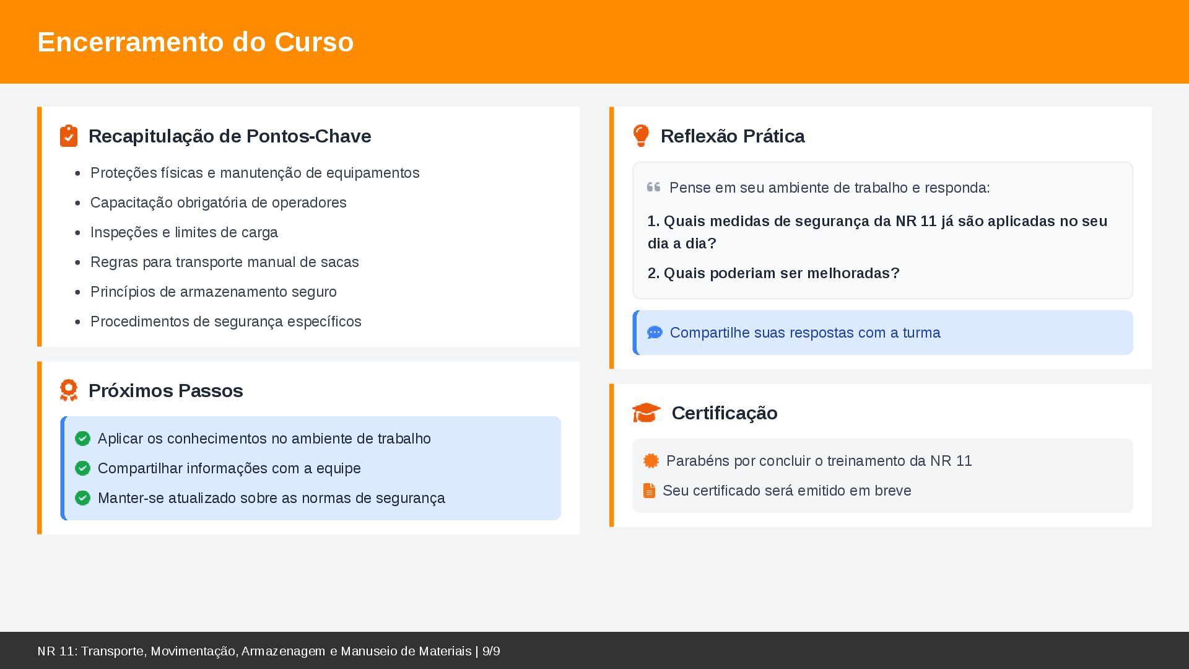Click question 1 about medidas de segurança
Viewport: 1189px width, 669px height.
[x=878, y=232]
